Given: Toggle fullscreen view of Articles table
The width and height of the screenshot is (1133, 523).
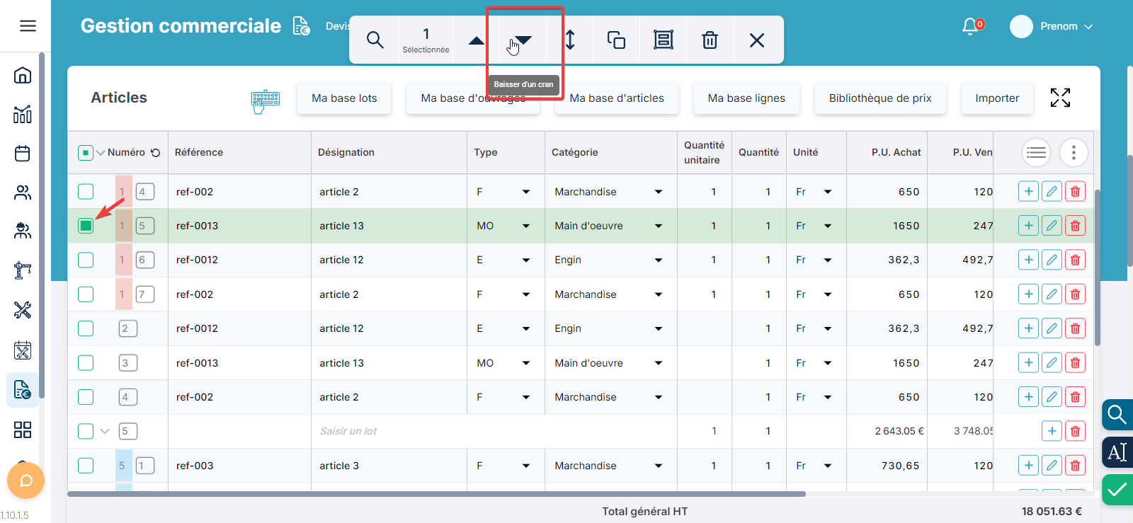Looking at the screenshot, I should (x=1059, y=98).
